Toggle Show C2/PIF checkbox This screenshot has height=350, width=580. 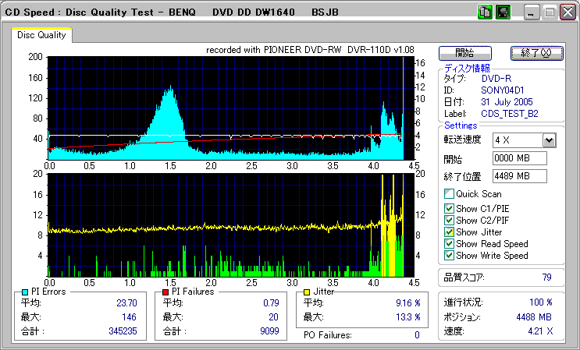(x=449, y=220)
